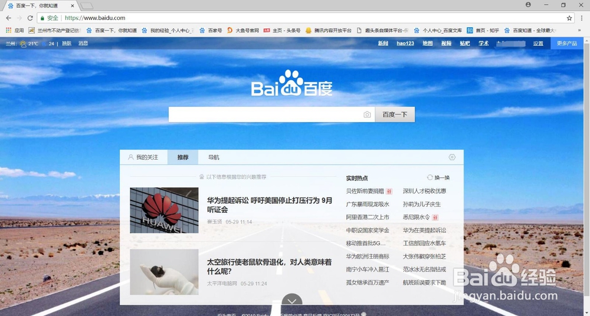Screen dimensions: 590x316
Task: Open the 应用 apps shortcut
Action: pos(15,31)
